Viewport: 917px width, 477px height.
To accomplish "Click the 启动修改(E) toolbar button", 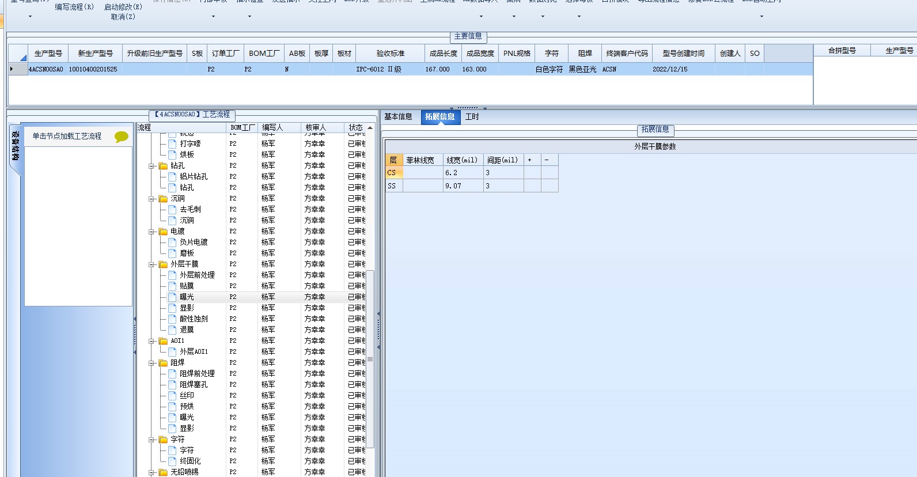I will point(123,7).
